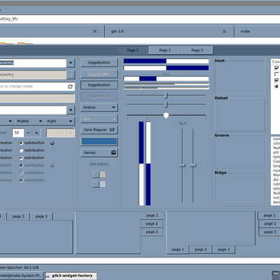
Task: Open the mate file manager tab
Action: [x=258, y=31]
